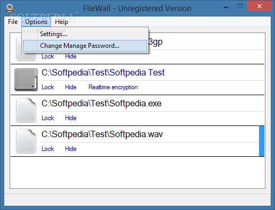The image size is (275, 210).
Task: Enable Realtime encryption for Softpedia Test
Action: point(113,87)
